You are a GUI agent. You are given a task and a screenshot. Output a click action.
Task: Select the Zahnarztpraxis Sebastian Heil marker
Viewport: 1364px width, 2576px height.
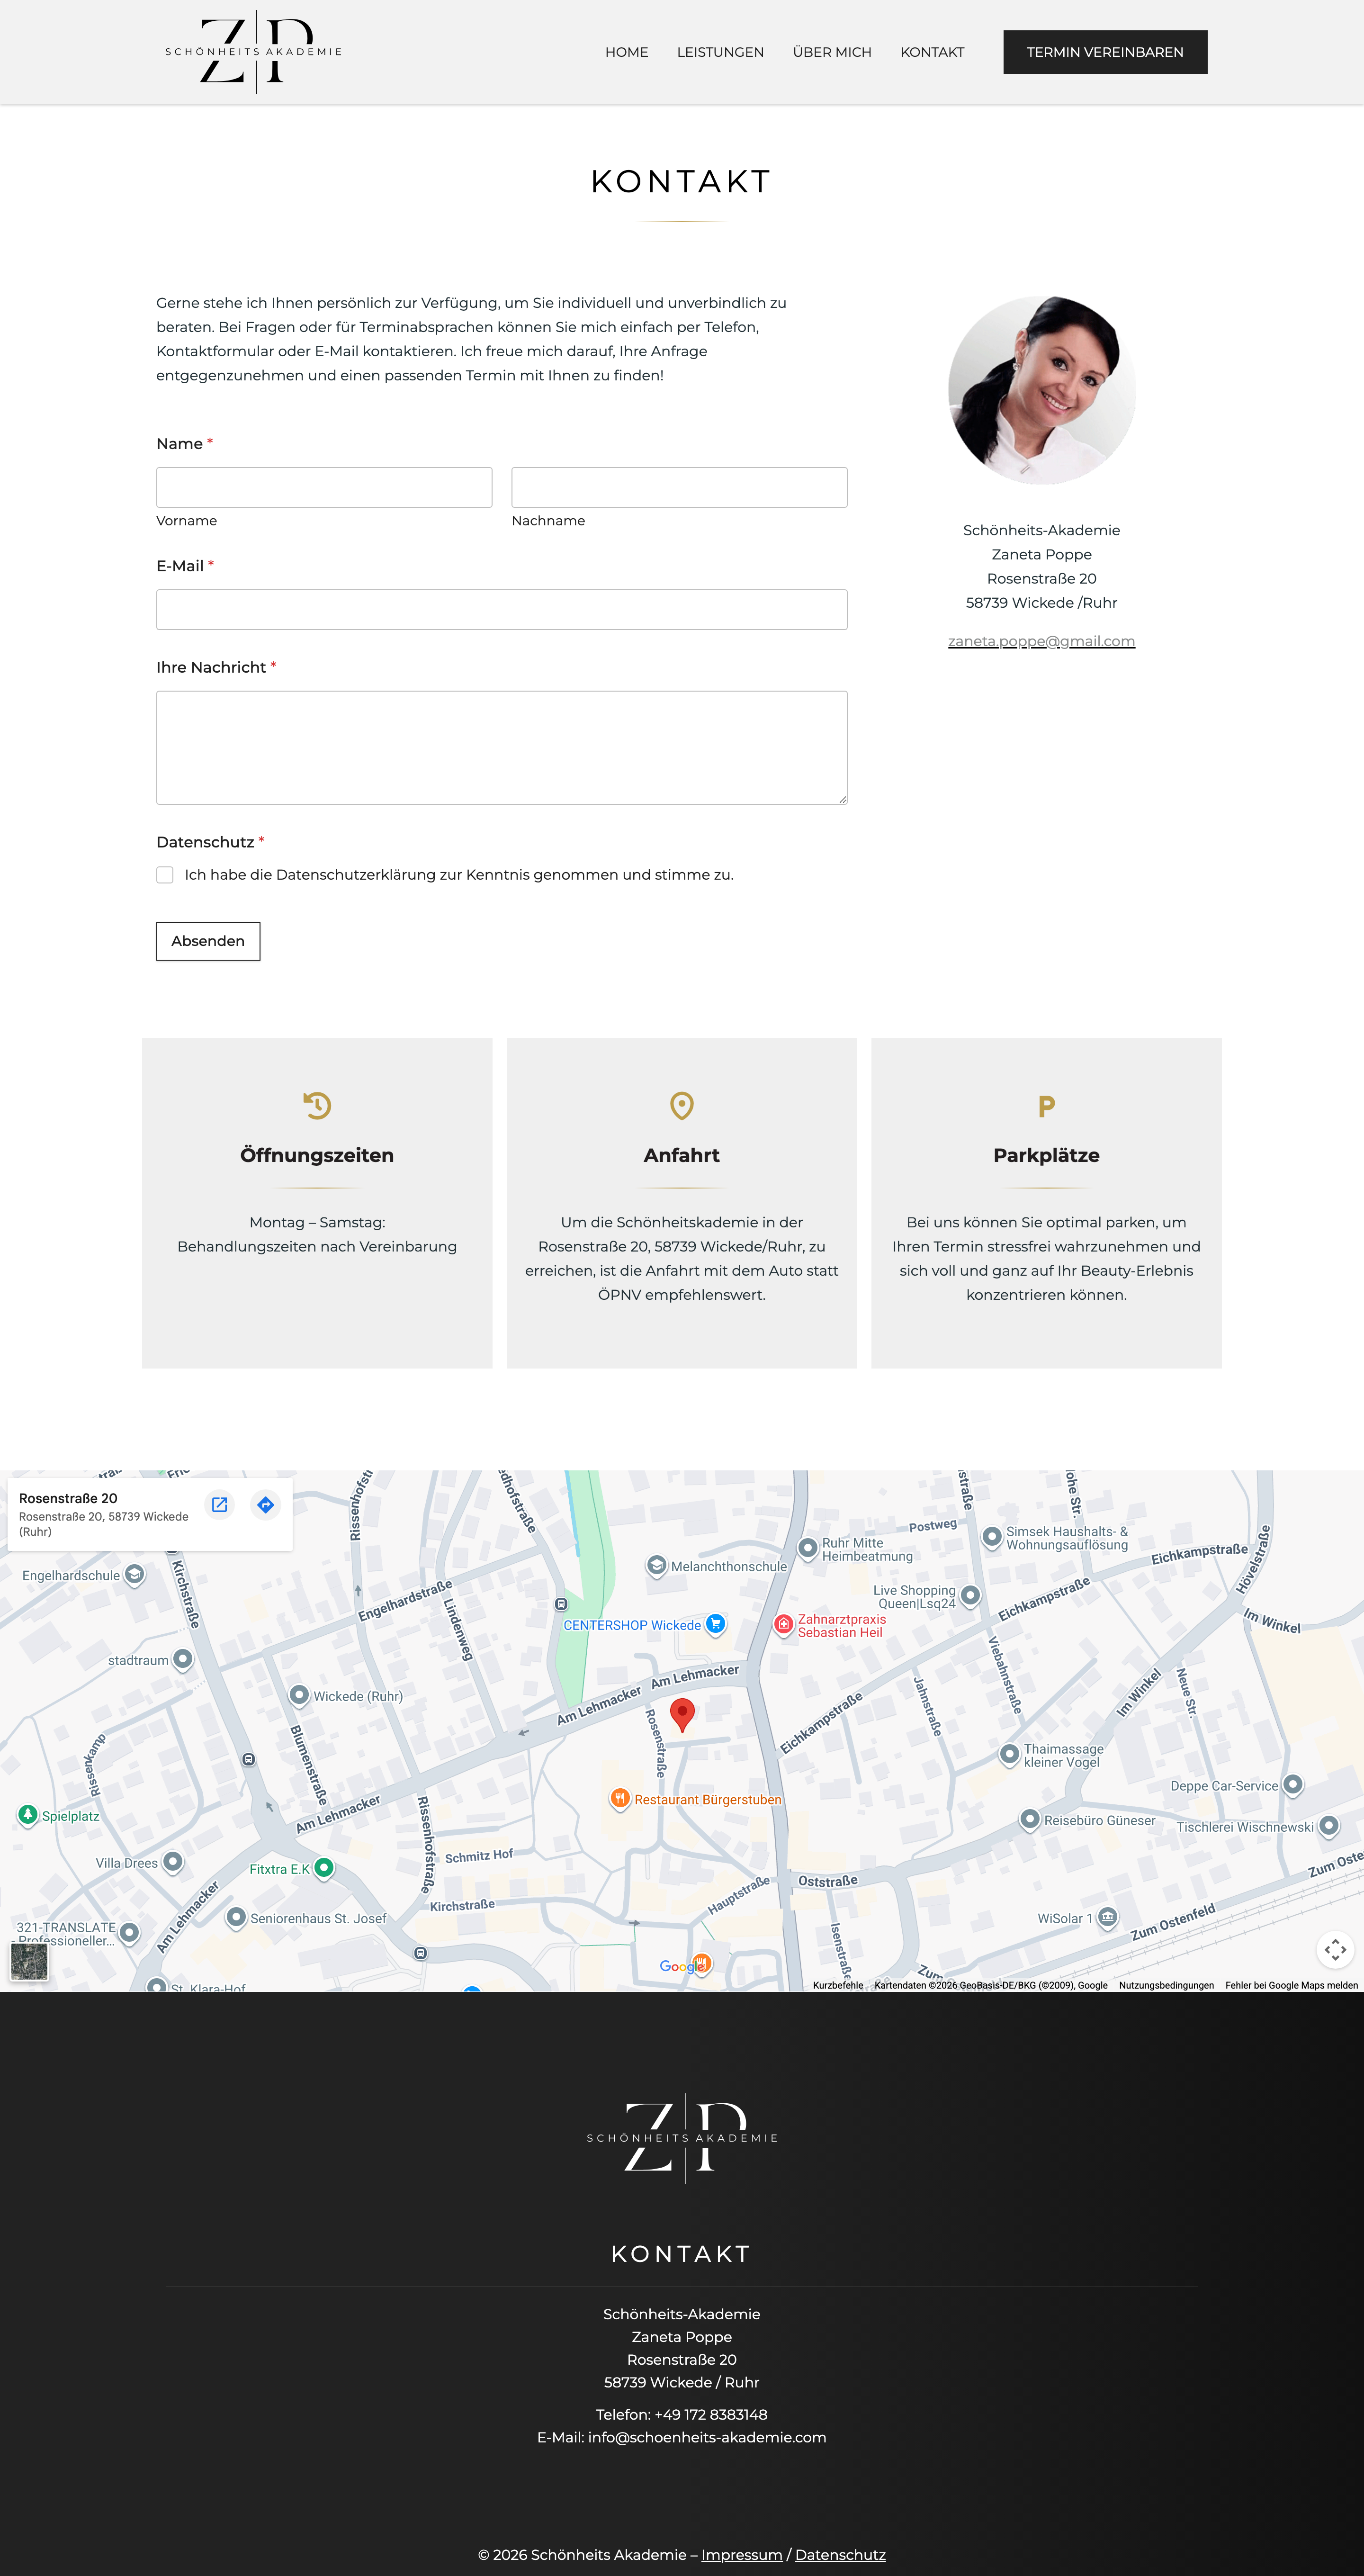[784, 1625]
